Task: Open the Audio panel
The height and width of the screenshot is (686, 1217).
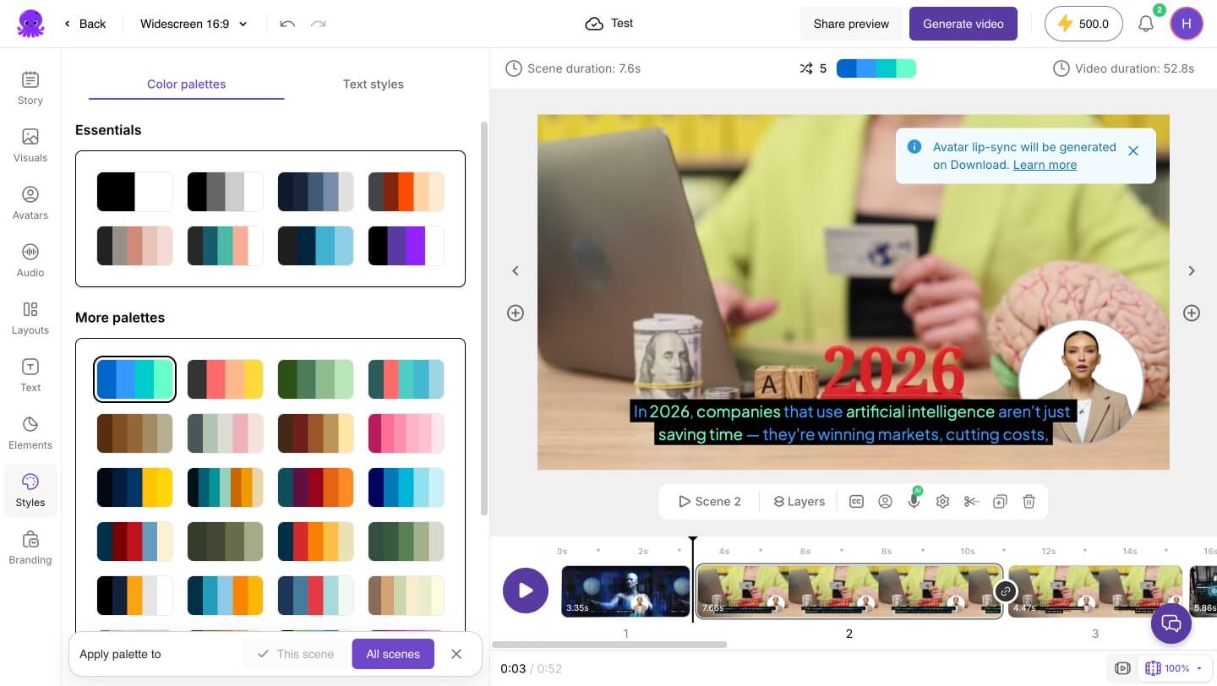Action: click(30, 261)
